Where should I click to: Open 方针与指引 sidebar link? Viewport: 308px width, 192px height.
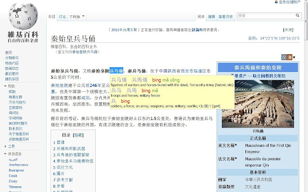click(x=17, y=102)
